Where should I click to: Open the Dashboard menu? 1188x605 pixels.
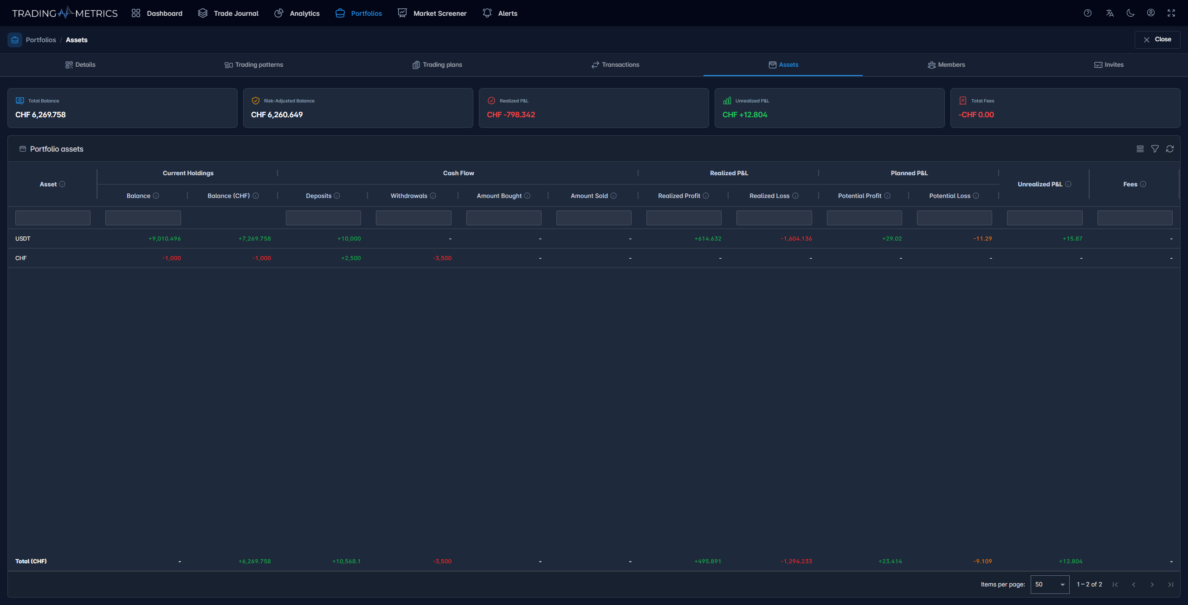point(157,13)
